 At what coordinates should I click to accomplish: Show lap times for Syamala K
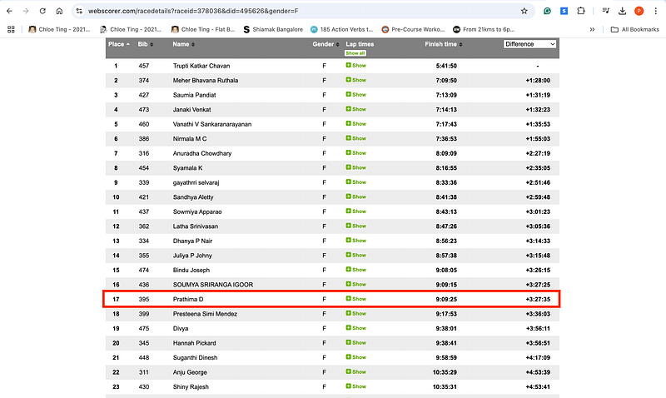pos(356,167)
